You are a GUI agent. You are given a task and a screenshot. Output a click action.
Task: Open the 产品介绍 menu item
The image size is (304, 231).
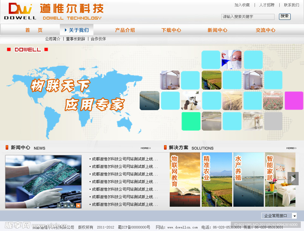125,30
